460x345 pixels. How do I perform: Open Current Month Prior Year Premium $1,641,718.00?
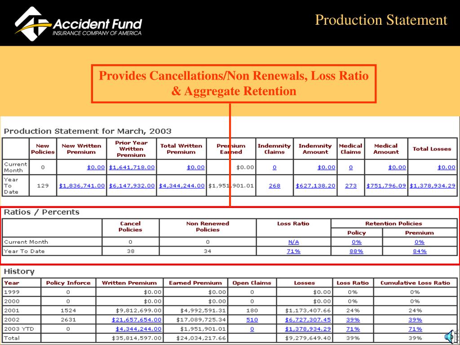(132, 167)
